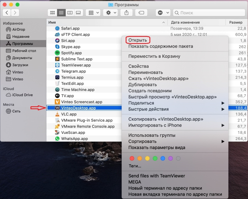The image size is (248, 199).
Task: Select the Telegram.app icon
Action: click(57, 71)
